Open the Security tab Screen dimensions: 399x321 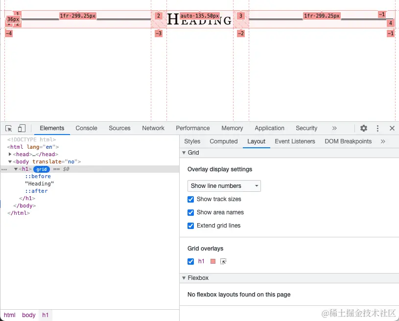tap(306, 128)
